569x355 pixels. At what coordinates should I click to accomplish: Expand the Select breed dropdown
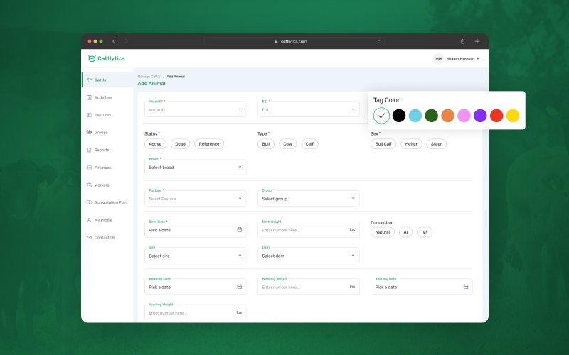195,168
